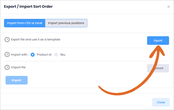Click the circled number 1 step icon
The image size is (174, 110).
(x=7, y=40)
